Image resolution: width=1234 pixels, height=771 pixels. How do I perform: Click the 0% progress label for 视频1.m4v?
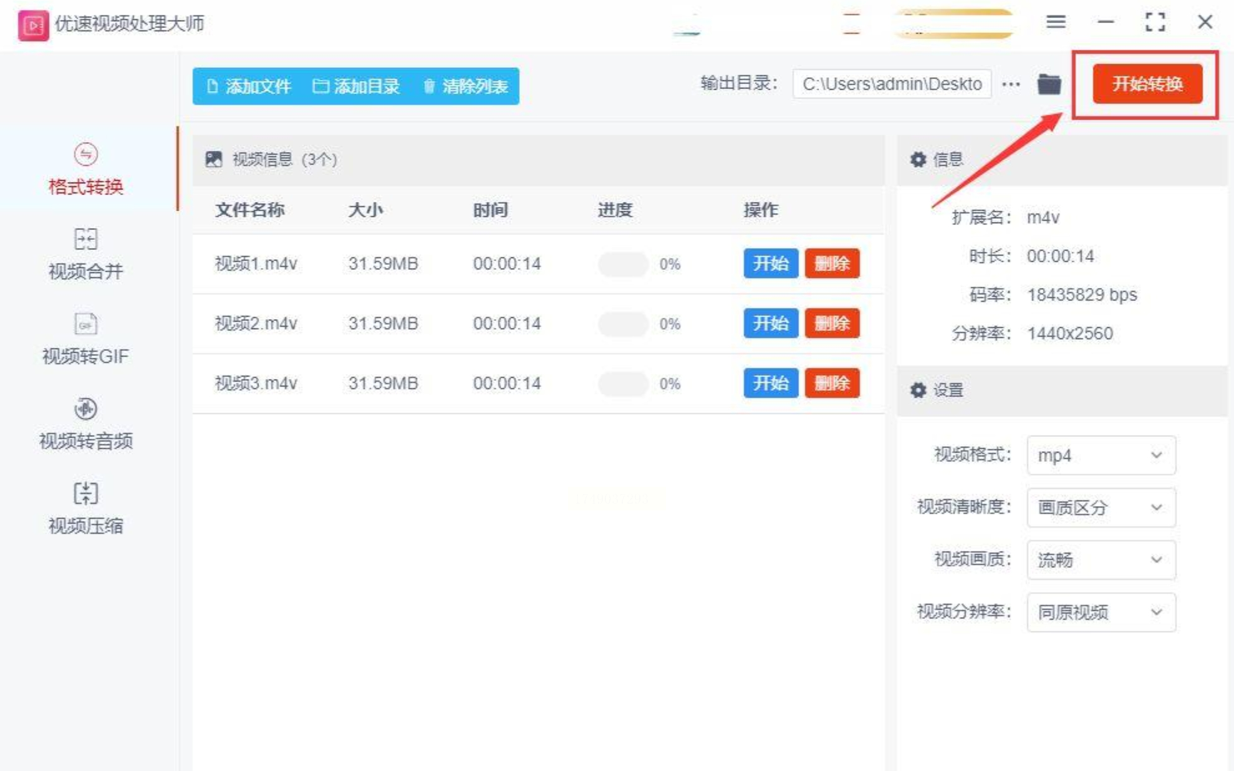670,264
